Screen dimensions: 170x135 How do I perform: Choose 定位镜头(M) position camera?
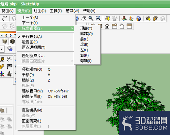click(45, 110)
